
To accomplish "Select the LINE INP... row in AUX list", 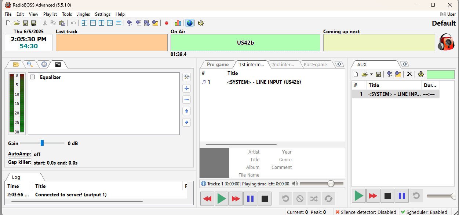I will (396, 94).
